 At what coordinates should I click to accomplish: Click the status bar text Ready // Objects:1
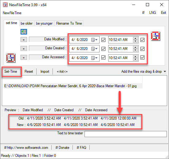tap(15, 156)
